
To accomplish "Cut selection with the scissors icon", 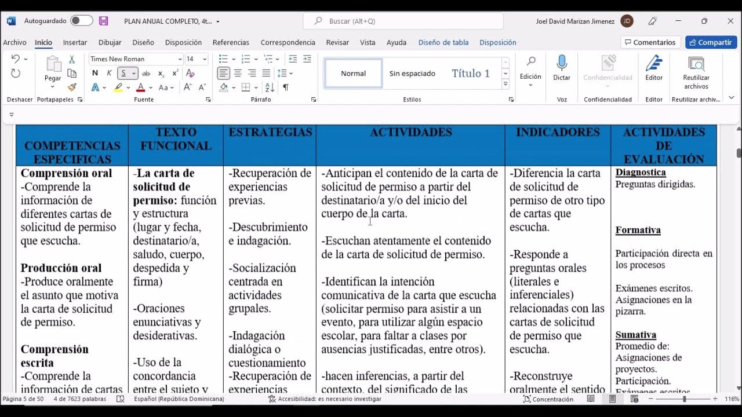I will pos(72,59).
